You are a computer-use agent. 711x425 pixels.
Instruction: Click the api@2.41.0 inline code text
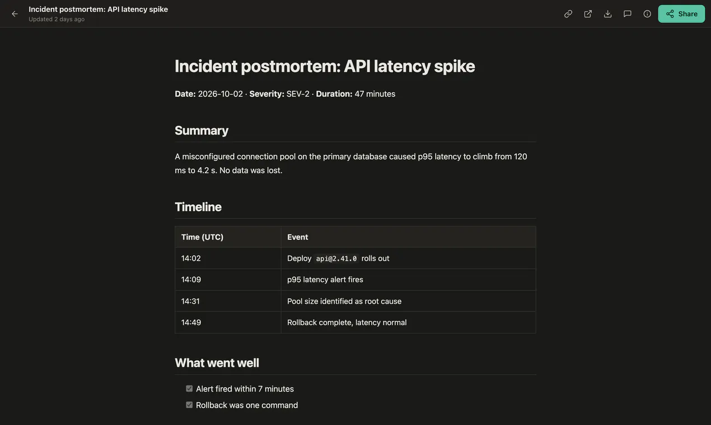tap(336, 258)
